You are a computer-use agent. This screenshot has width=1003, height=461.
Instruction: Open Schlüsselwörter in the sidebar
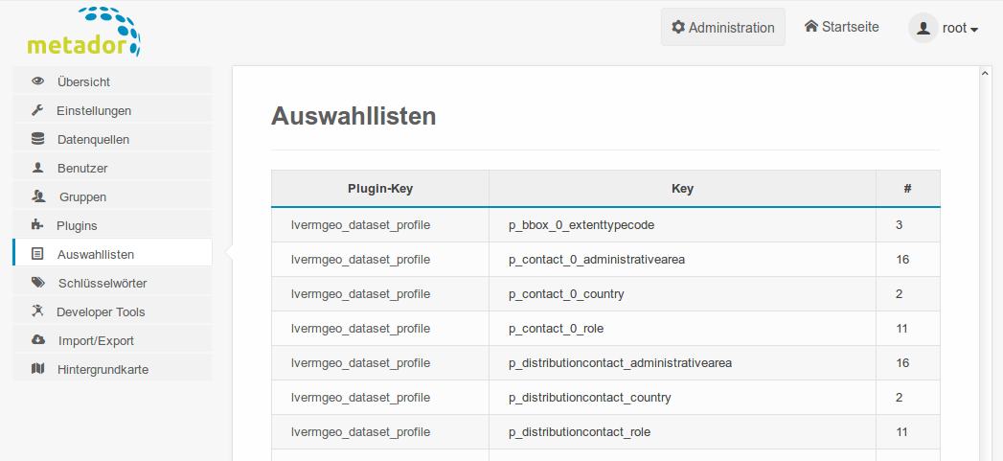[112, 283]
